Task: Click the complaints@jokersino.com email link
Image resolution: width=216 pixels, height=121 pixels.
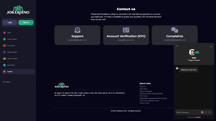Action: click(x=175, y=40)
